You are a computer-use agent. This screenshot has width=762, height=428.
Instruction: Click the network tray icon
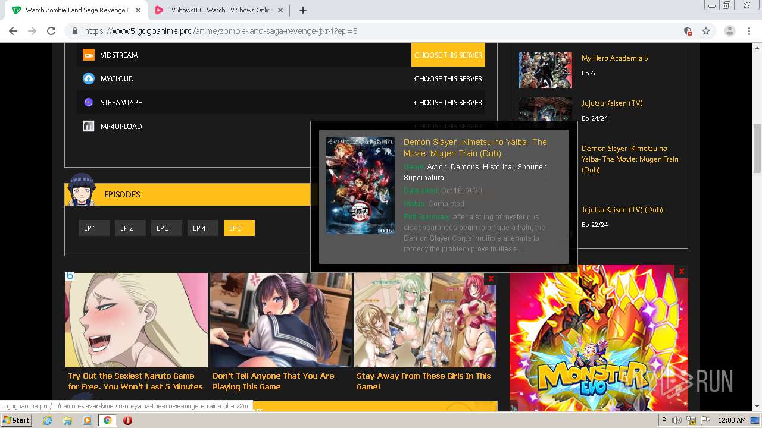click(x=691, y=420)
